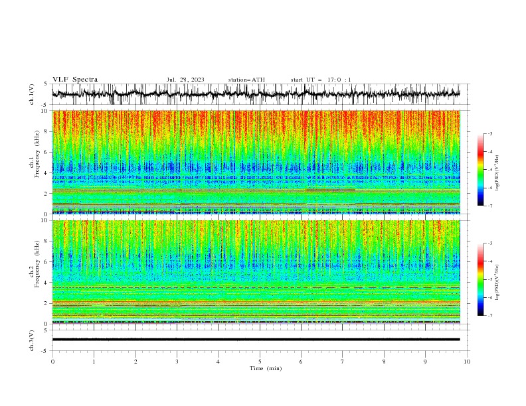Click the ch.1 "Frequency (kHz)" axis label
This screenshot has height=406, width=526.
(37, 155)
